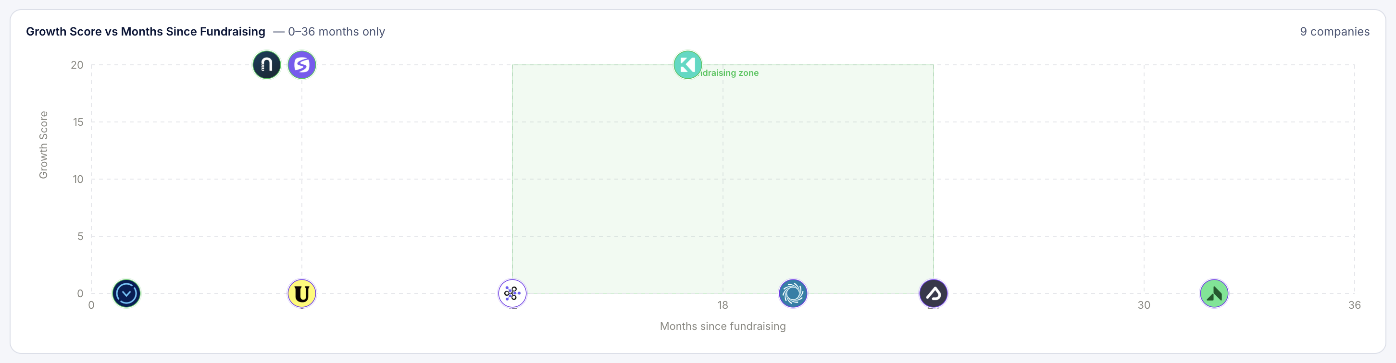Open the blue swirl company logo
Screen dimensions: 1396x363
coord(793,293)
